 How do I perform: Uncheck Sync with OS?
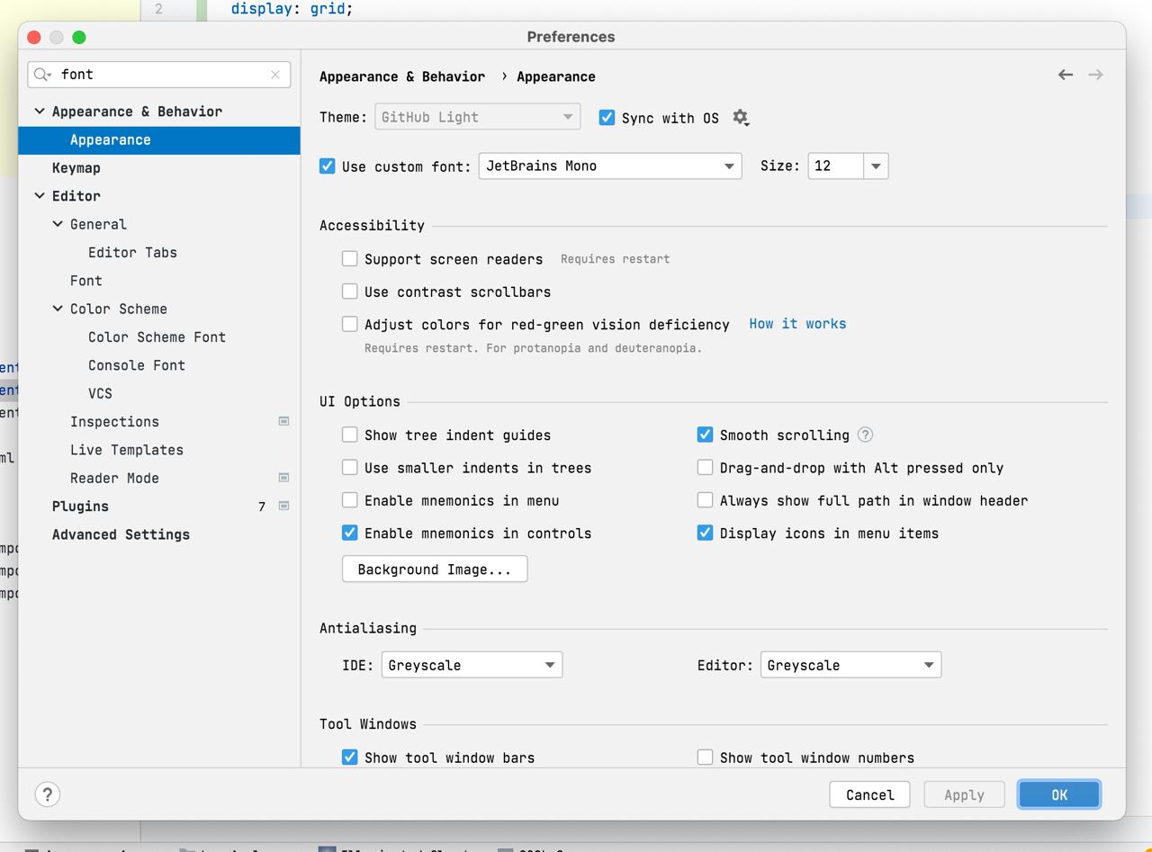coord(607,118)
